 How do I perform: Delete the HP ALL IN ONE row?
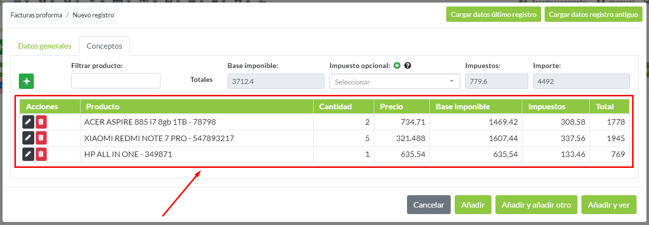41,154
